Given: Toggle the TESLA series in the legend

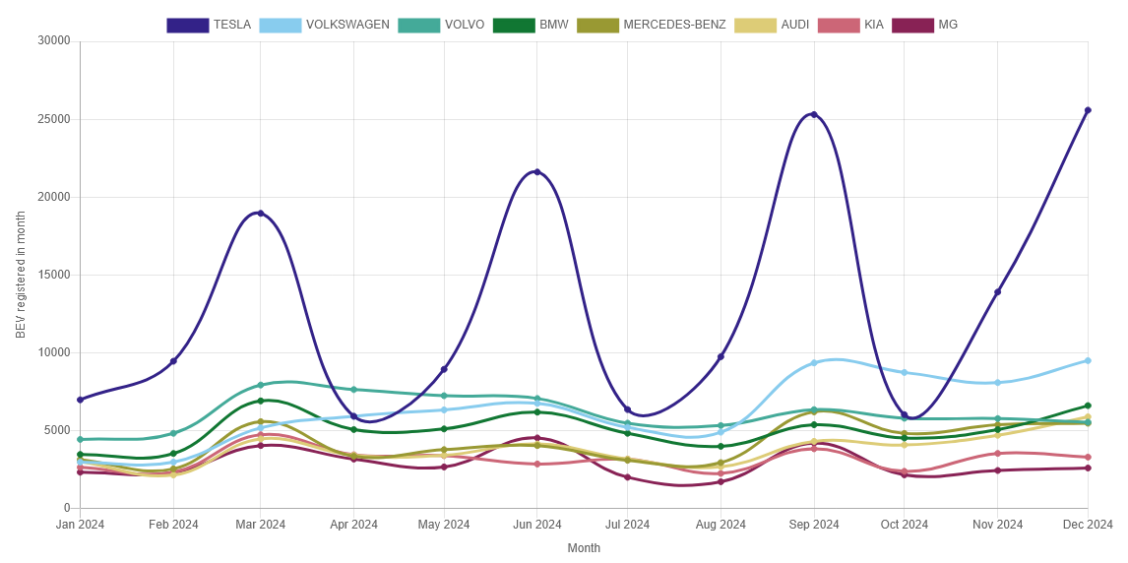Looking at the screenshot, I should tap(209, 25).
